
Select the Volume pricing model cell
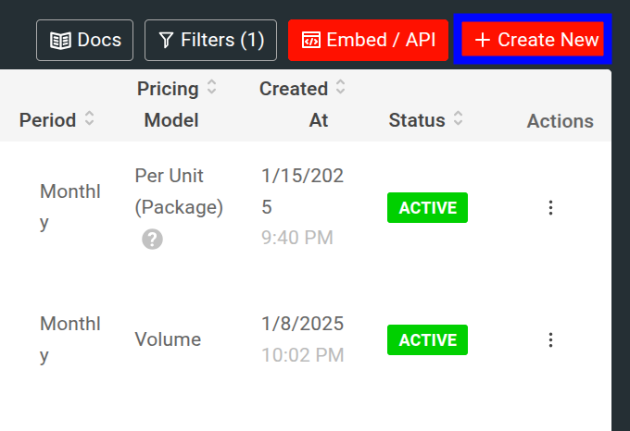[168, 339]
